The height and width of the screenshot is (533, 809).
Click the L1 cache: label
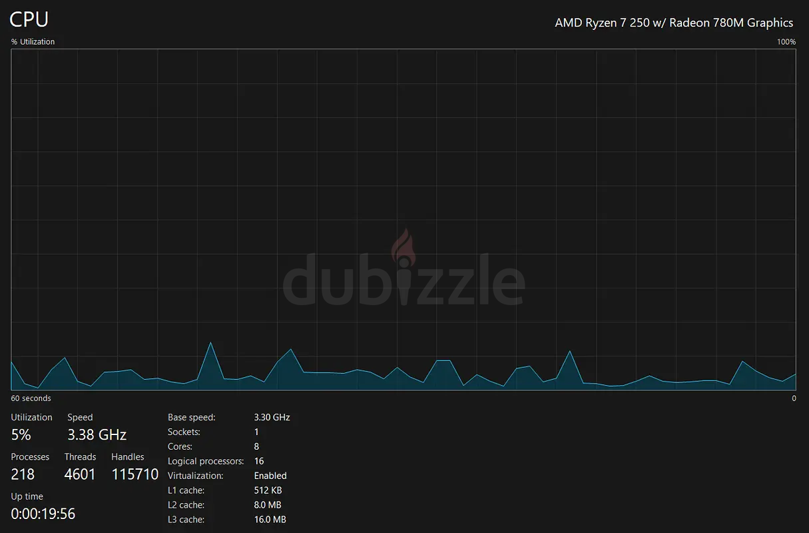186,490
